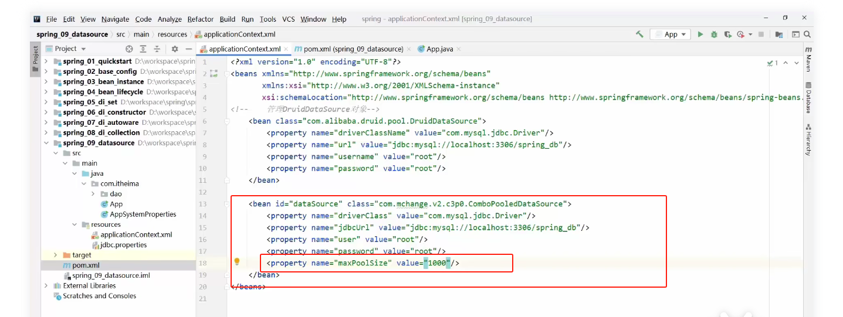Click the inspection check mark widget in editor

click(772, 63)
